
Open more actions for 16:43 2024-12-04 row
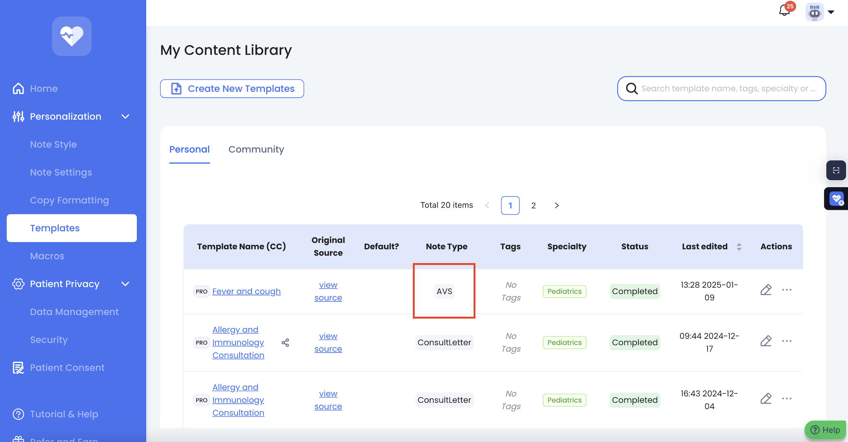pyautogui.click(x=787, y=399)
